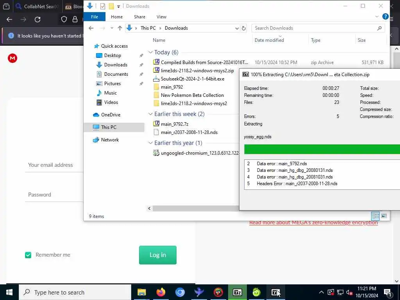Collapse the Today (6) group
The image size is (400, 300).
[x=150, y=52]
